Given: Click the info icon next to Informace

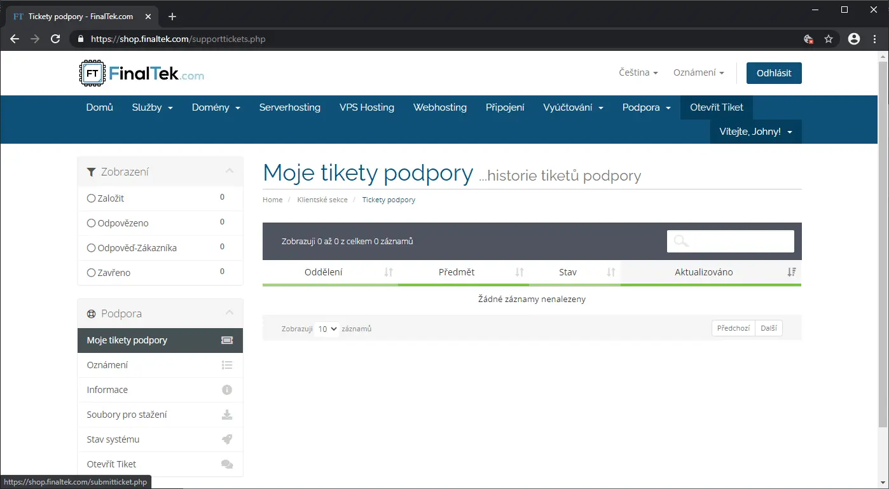Looking at the screenshot, I should click(x=226, y=390).
